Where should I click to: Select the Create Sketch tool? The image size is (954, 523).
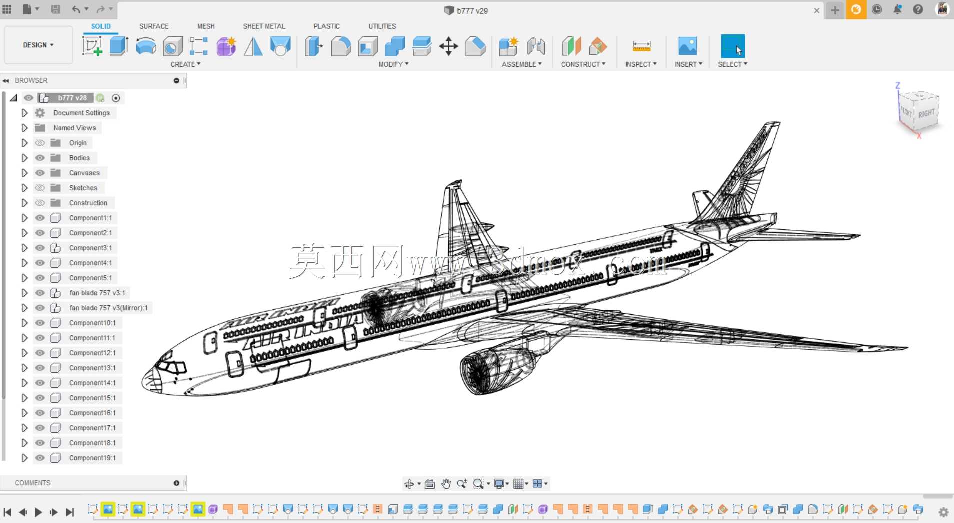(x=92, y=46)
